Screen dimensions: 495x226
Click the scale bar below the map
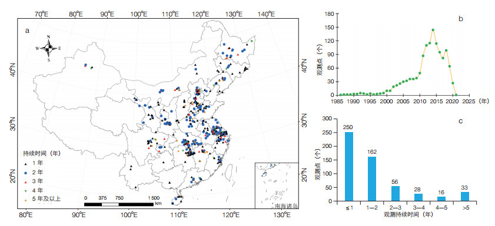coord(119,204)
